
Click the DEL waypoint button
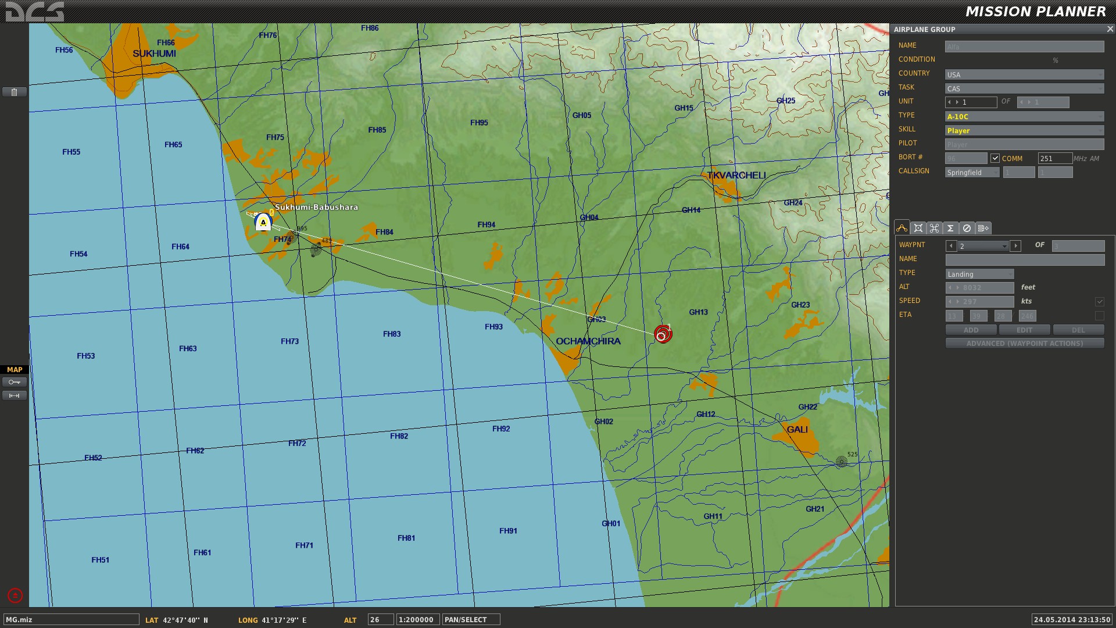(x=1078, y=330)
